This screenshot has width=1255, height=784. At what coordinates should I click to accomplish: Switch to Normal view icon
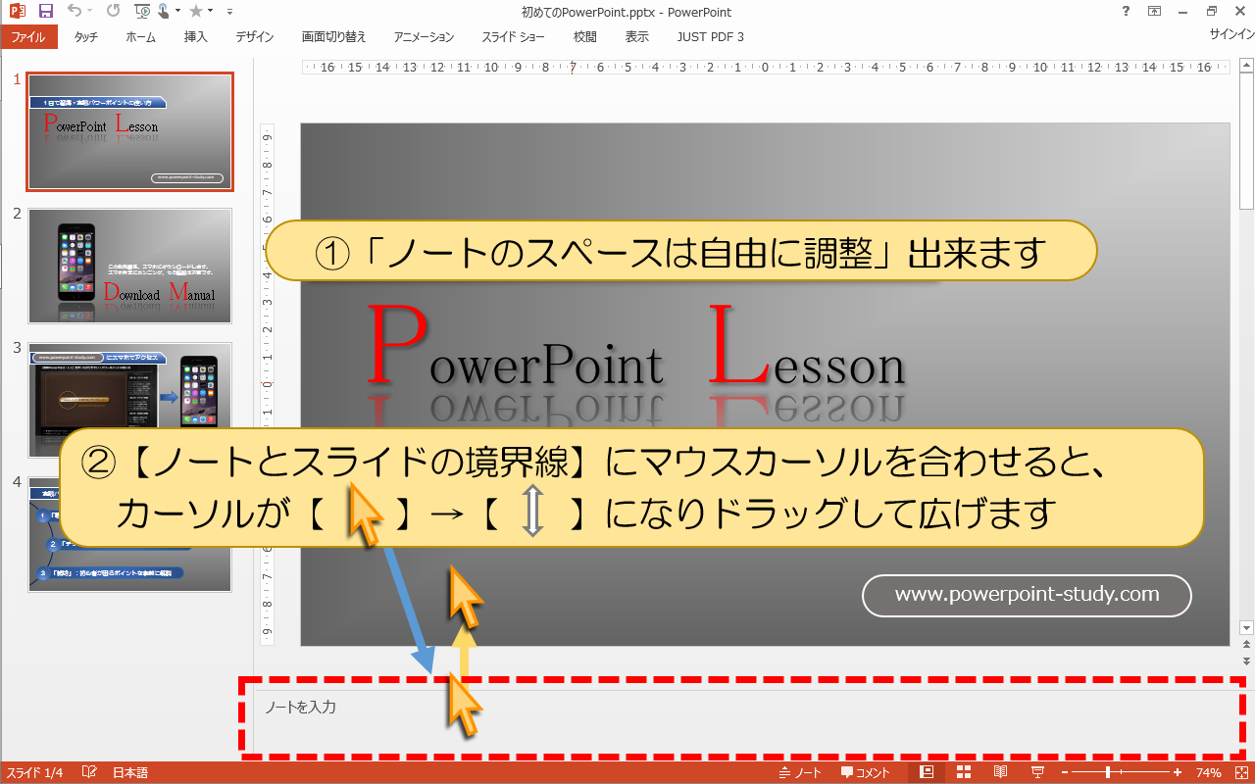click(x=927, y=773)
